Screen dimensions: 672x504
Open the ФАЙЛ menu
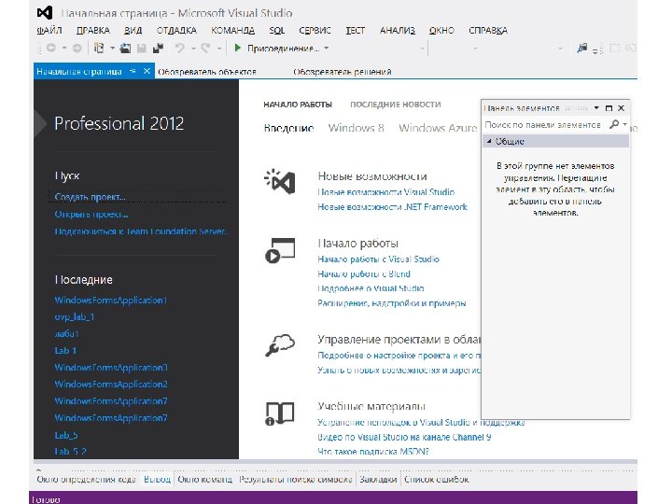pyautogui.click(x=49, y=31)
